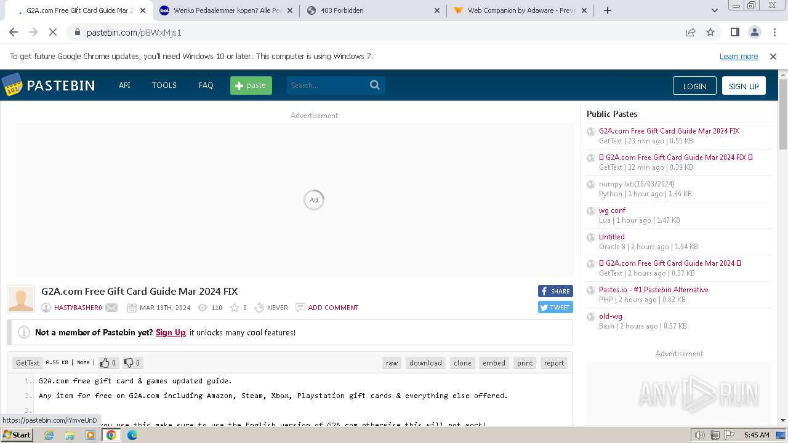The height and width of the screenshot is (443, 788).
Task: Click the Sign Up link in notice
Action: tap(171, 332)
